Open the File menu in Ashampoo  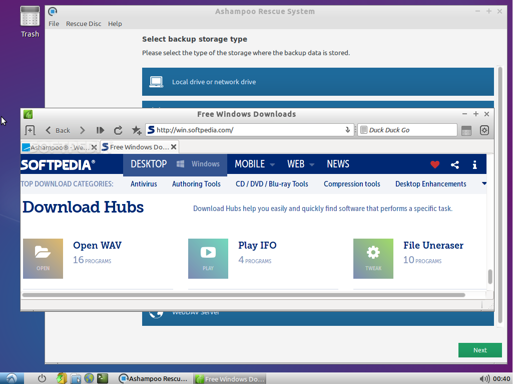54,24
